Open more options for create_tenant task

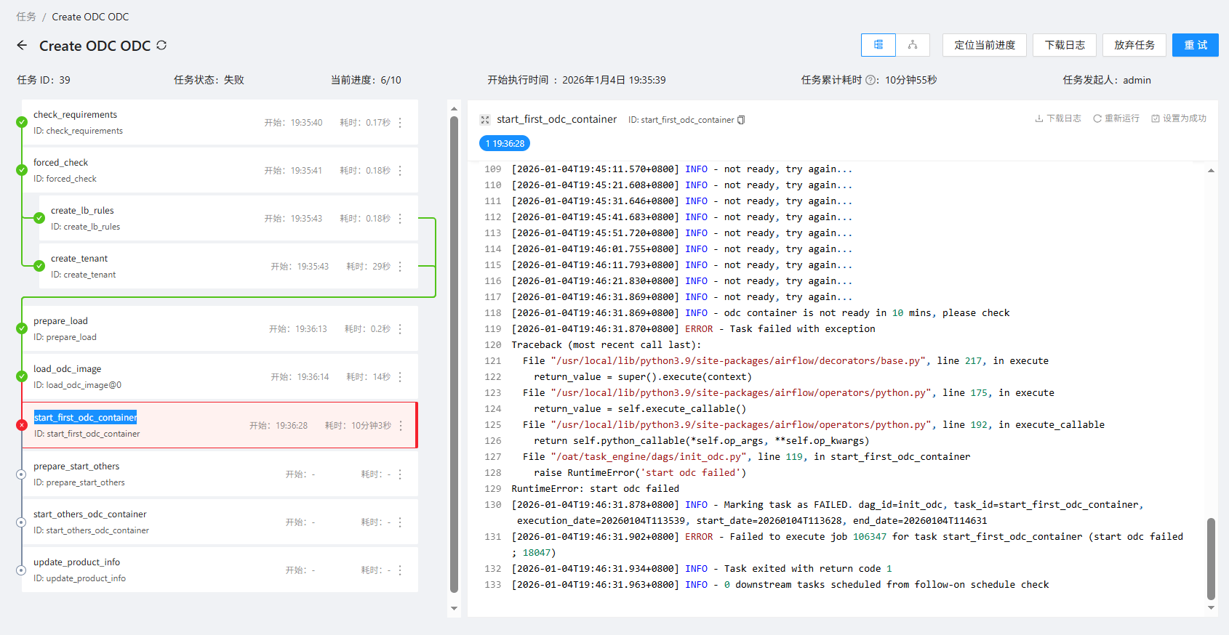point(400,267)
